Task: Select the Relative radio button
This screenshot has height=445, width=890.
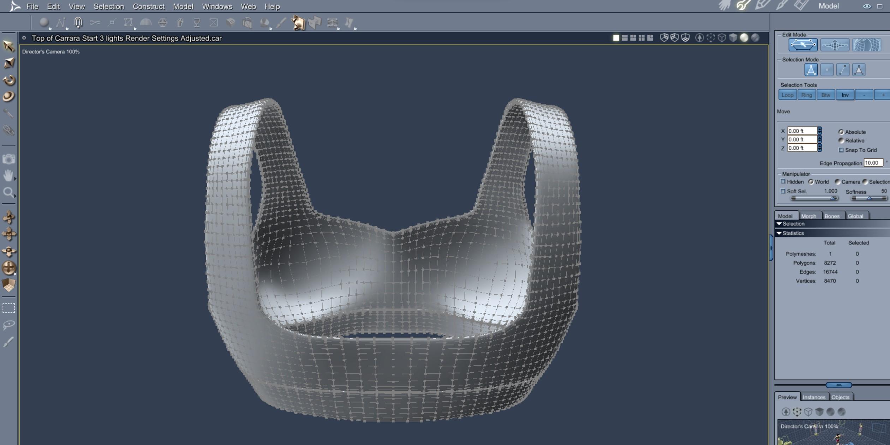Action: [x=841, y=140]
